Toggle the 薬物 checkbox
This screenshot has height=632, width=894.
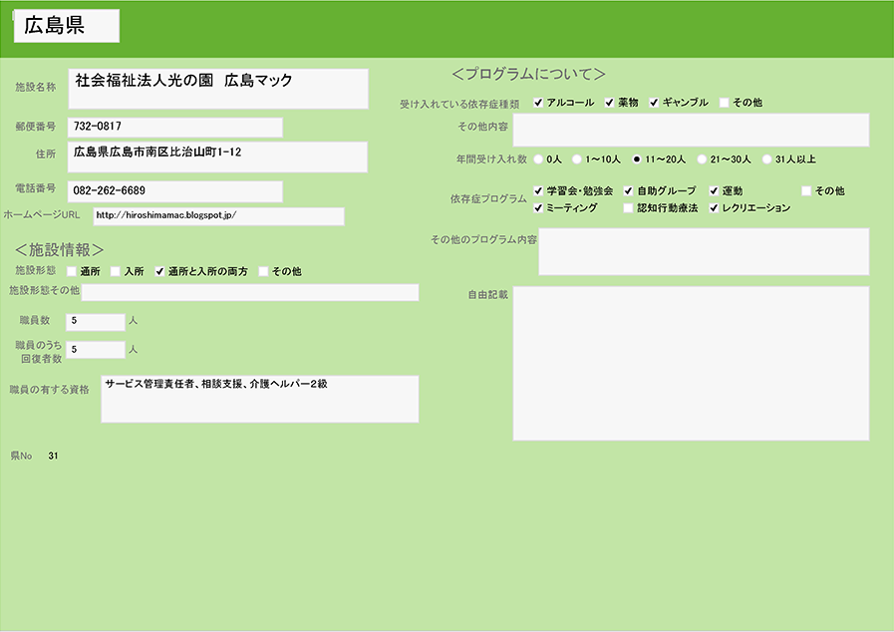609,103
